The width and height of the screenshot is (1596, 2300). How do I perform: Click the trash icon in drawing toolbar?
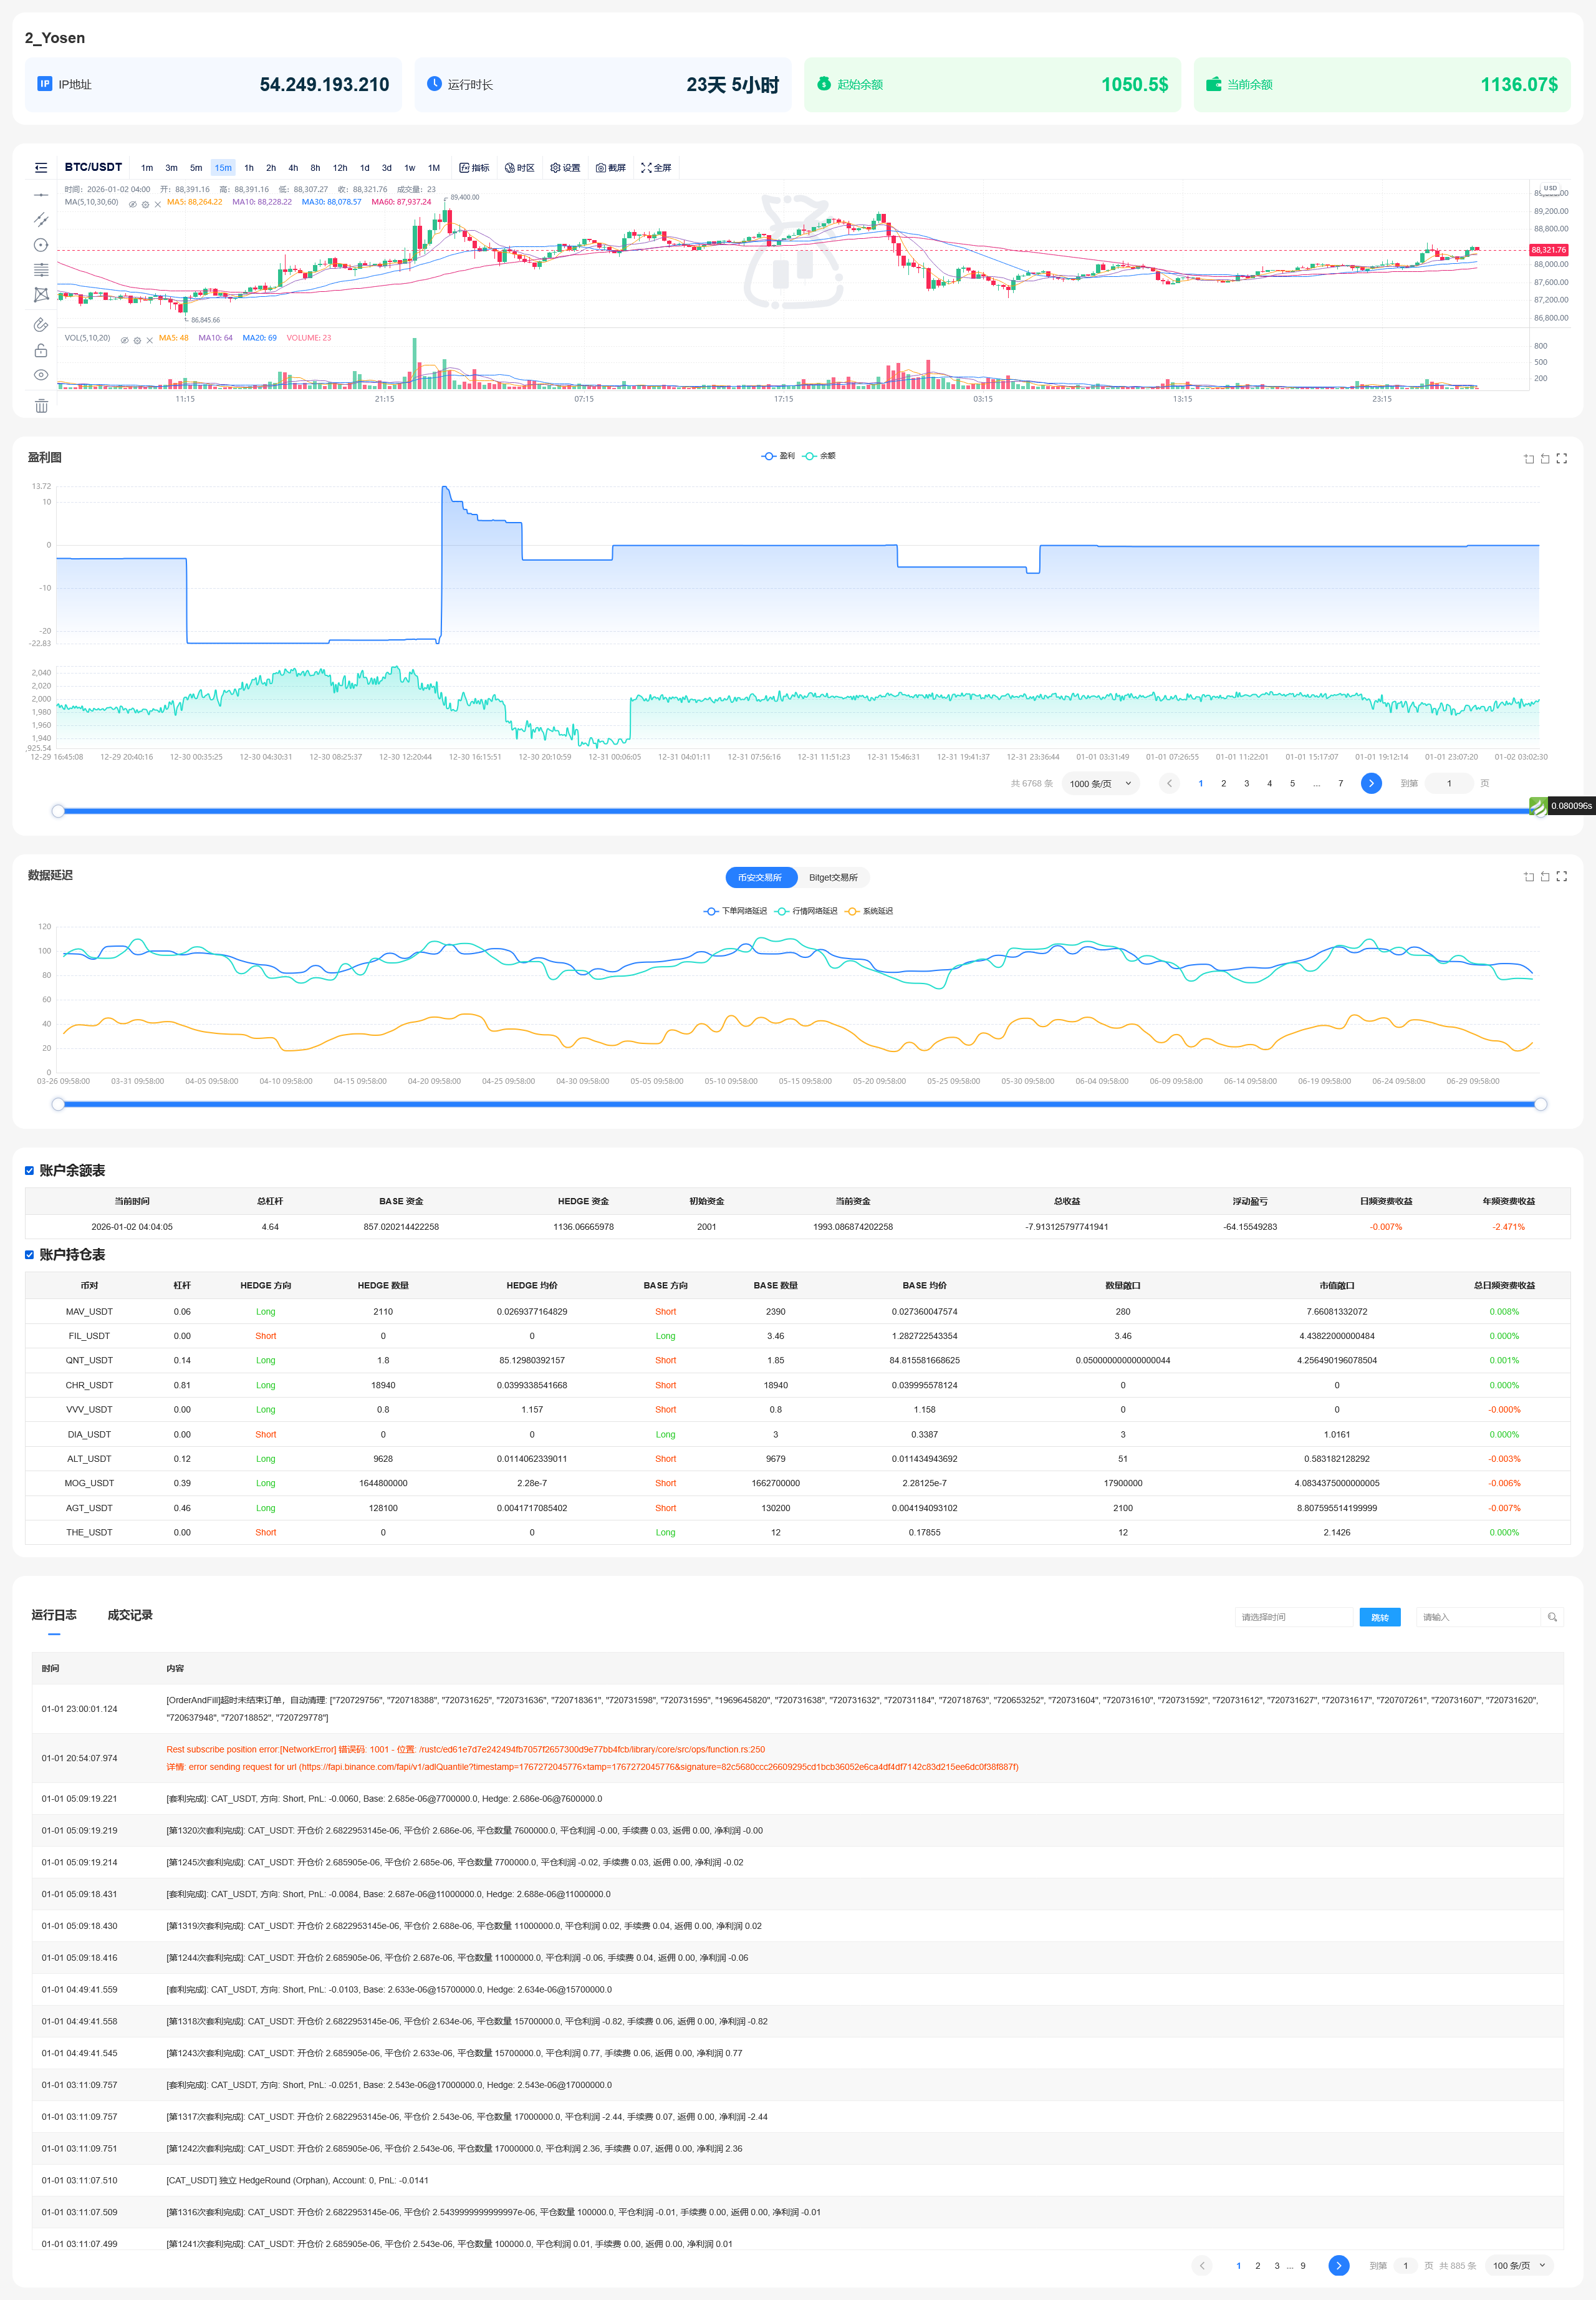click(41, 405)
